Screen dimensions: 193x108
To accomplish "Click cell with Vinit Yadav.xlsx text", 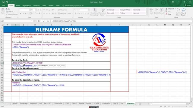I will click(x=19, y=72).
